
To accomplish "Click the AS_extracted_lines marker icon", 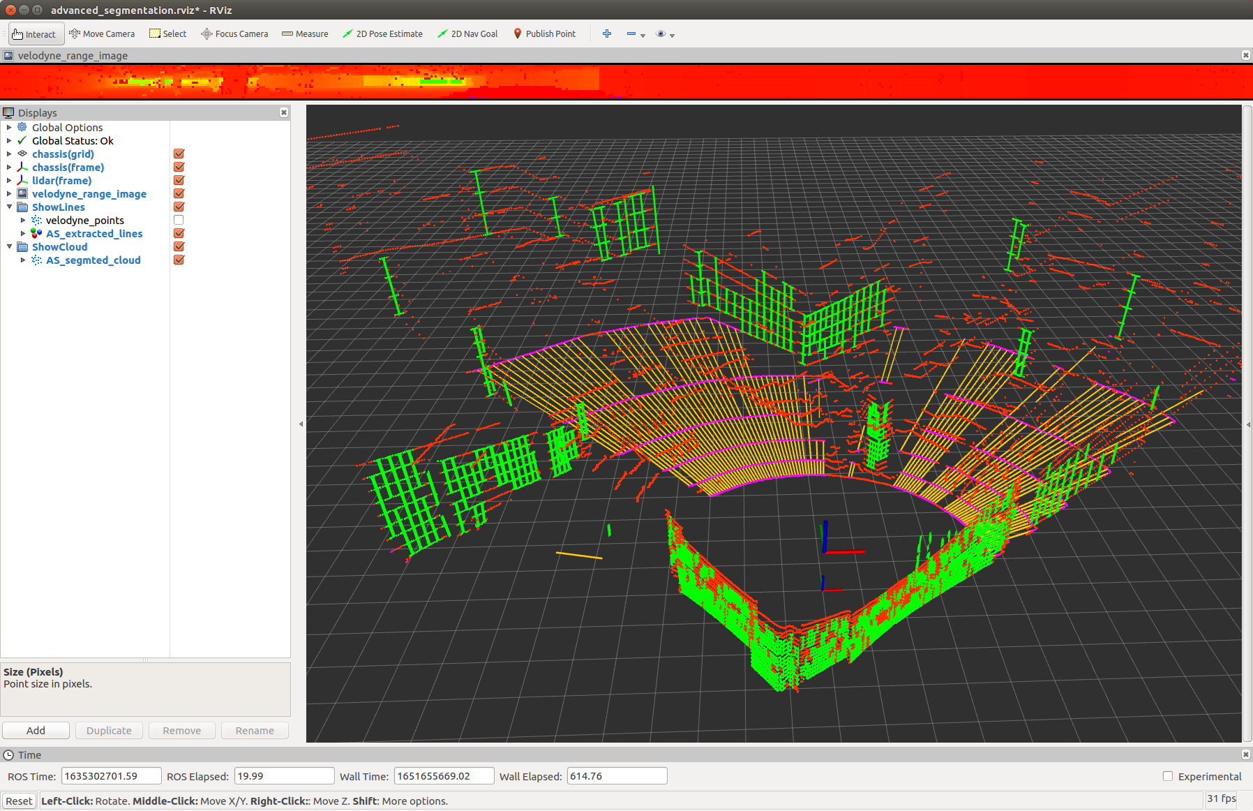I will point(36,233).
